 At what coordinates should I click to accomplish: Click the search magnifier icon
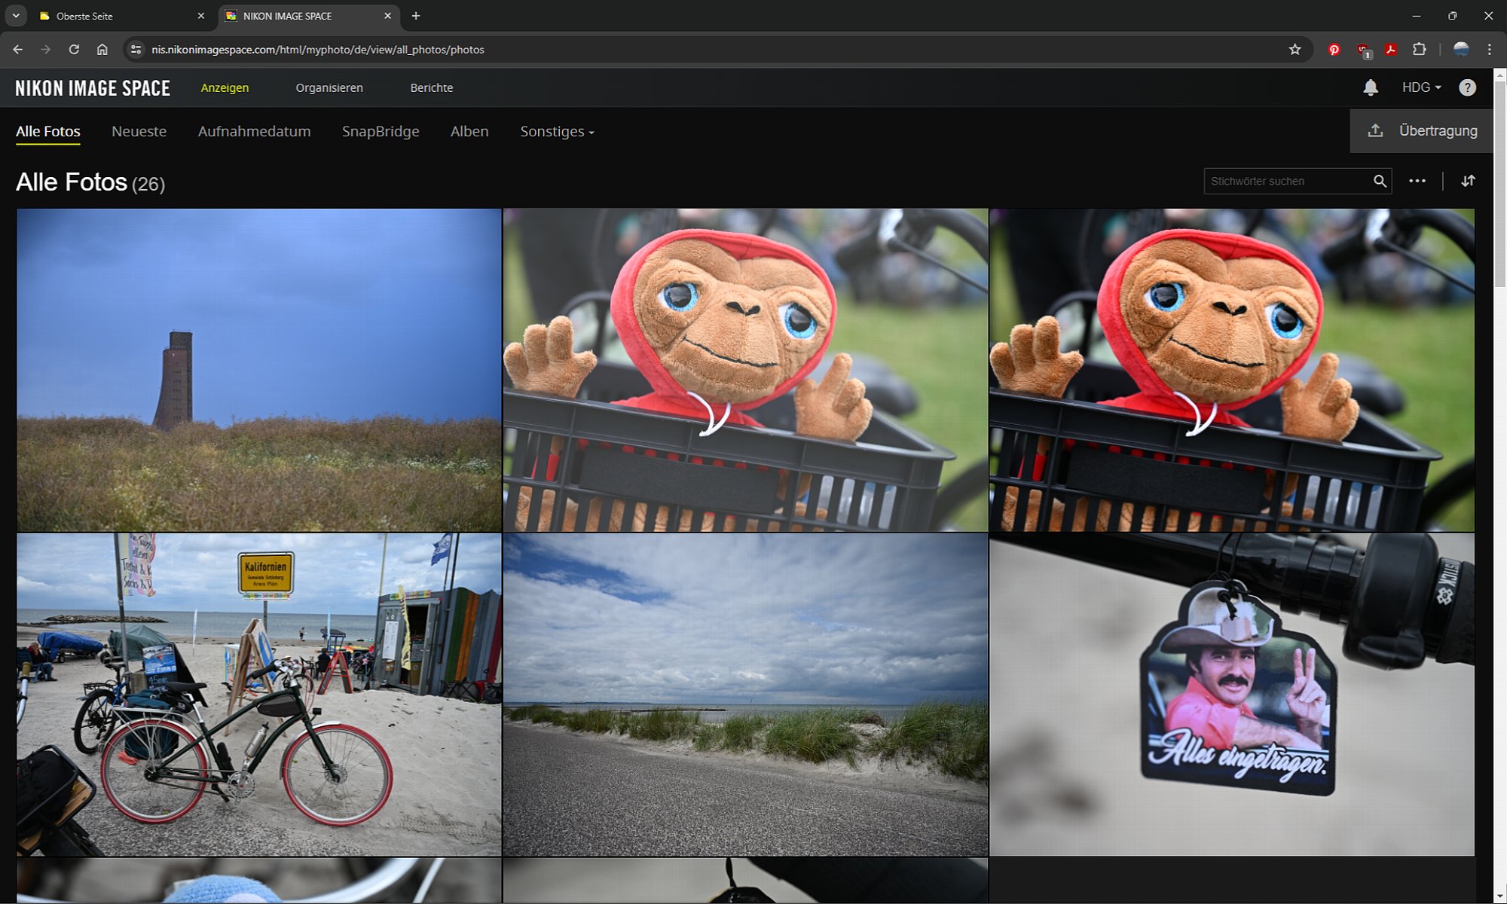[x=1379, y=181]
